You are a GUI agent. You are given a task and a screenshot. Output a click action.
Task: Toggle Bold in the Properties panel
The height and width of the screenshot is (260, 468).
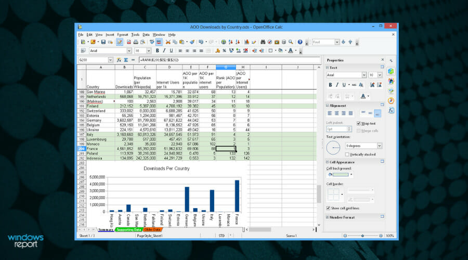(330, 85)
